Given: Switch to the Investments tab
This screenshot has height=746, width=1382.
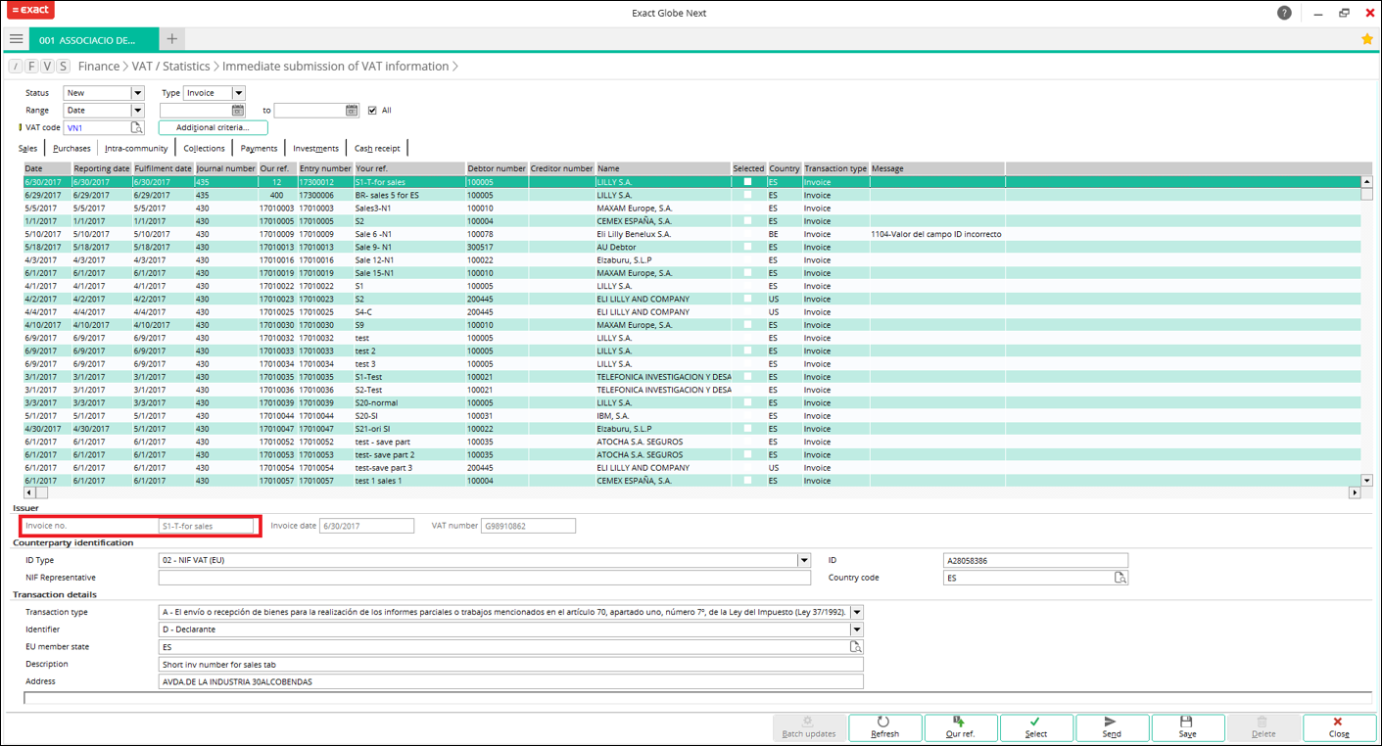Looking at the screenshot, I should point(315,149).
